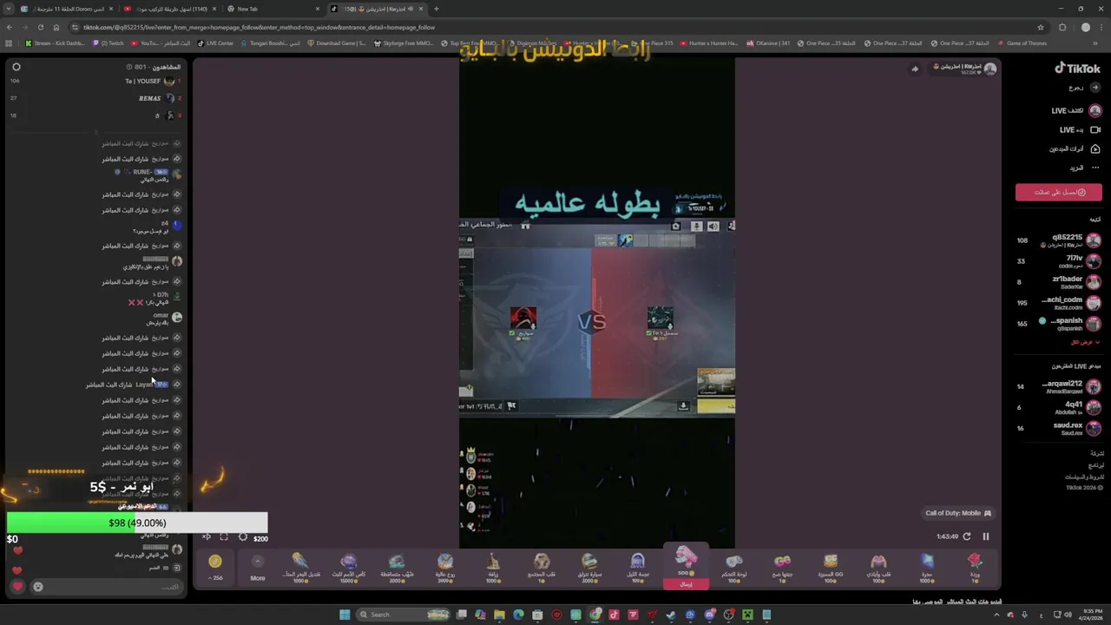The width and height of the screenshot is (1111, 625).
Task: Select the night star gift
Action: [638, 567]
